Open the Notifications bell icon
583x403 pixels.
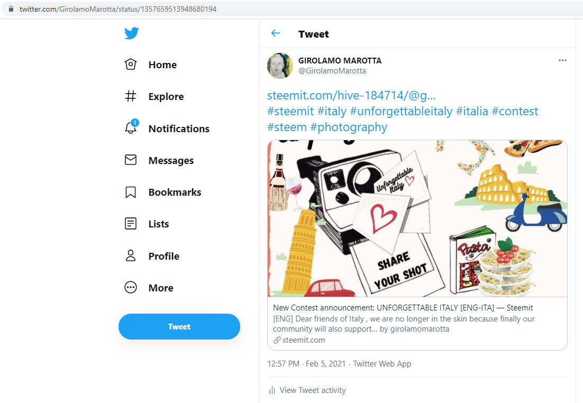[130, 128]
